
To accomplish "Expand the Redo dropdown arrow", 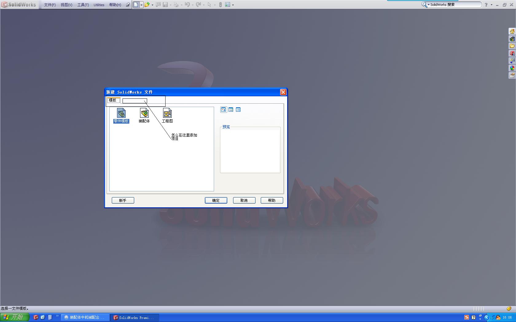I will tap(204, 5).
